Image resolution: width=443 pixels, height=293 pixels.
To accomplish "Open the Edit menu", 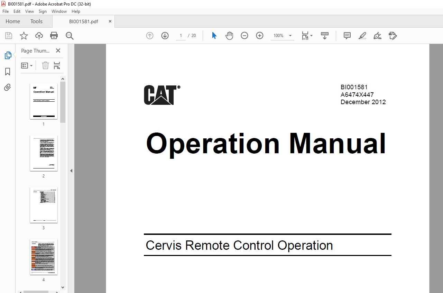I will pos(17,11).
